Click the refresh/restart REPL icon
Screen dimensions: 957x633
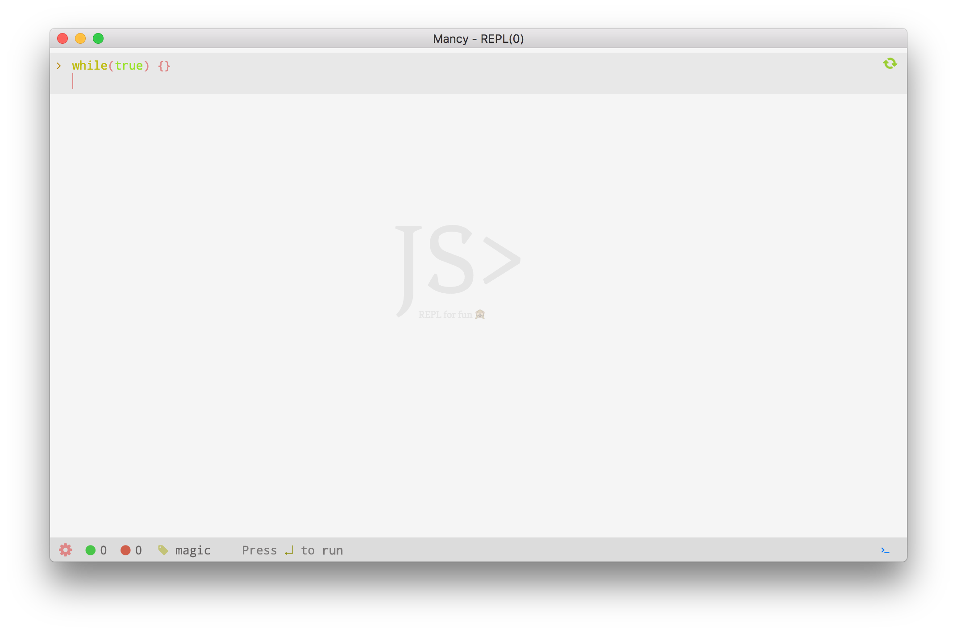pyautogui.click(x=890, y=63)
